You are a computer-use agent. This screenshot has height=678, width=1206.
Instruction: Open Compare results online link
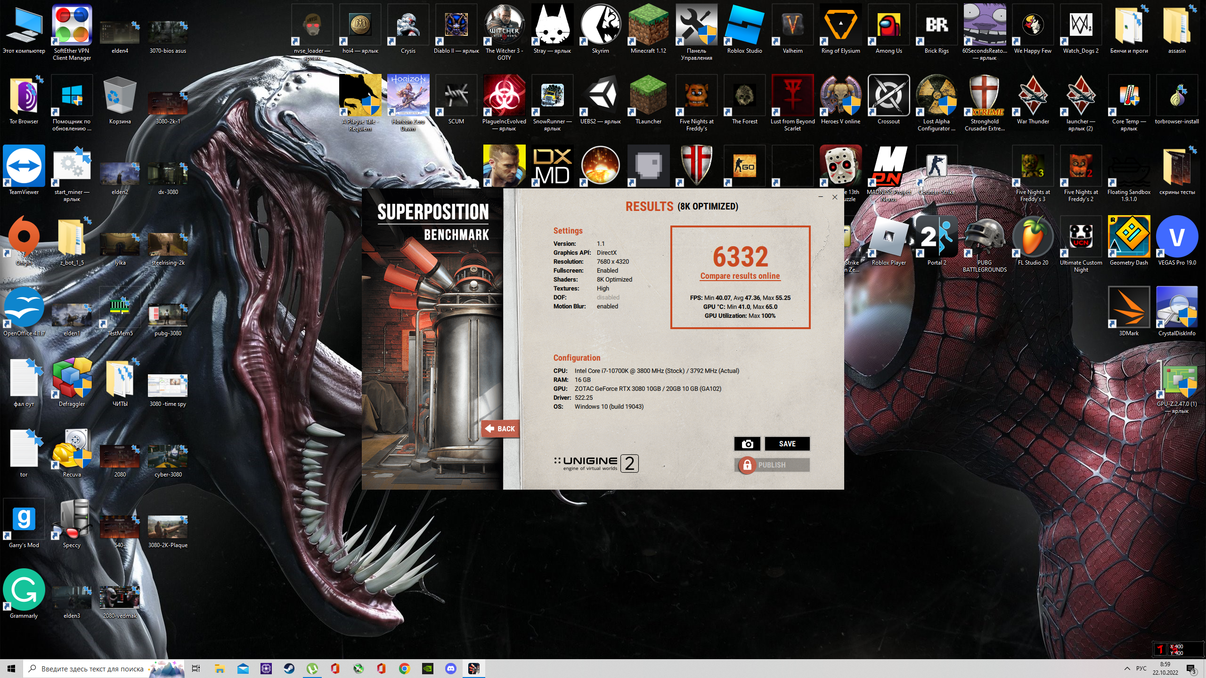coord(740,276)
